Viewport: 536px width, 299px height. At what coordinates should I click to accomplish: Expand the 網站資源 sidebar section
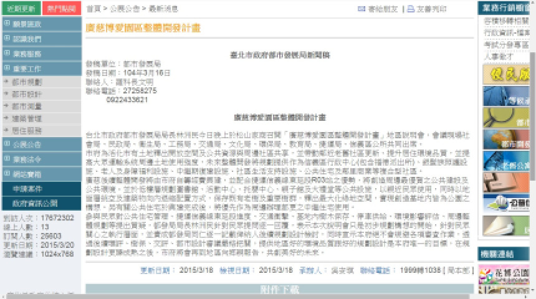tap(27, 174)
